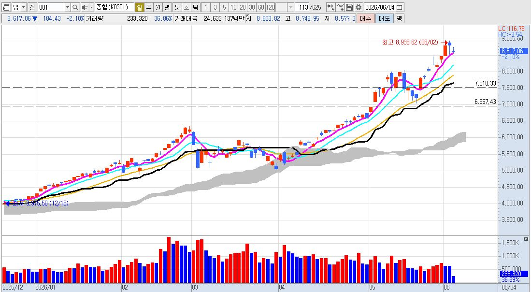The width and height of the screenshot is (531, 292).
Task: Click the blue 8,617.06 price axis tag
Action: click(x=514, y=51)
